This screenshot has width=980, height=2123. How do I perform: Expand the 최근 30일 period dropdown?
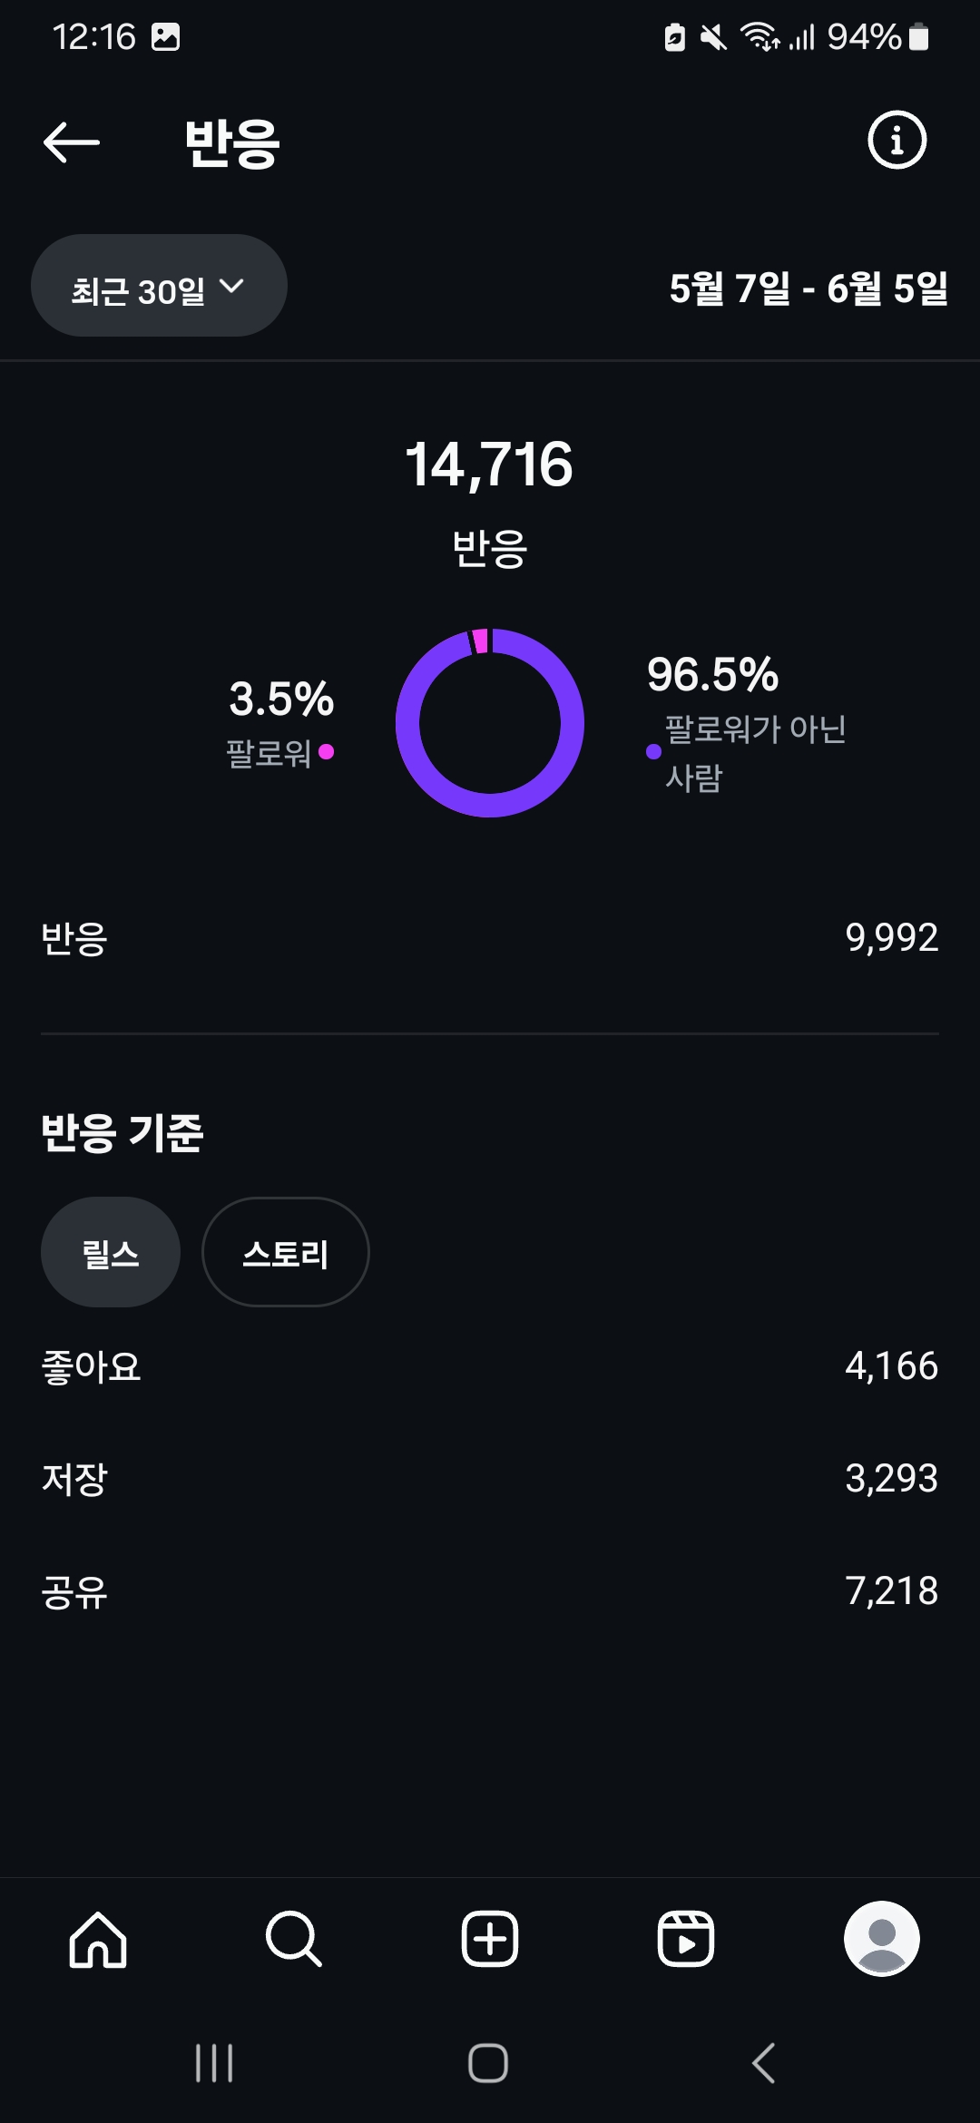pyautogui.click(x=159, y=287)
